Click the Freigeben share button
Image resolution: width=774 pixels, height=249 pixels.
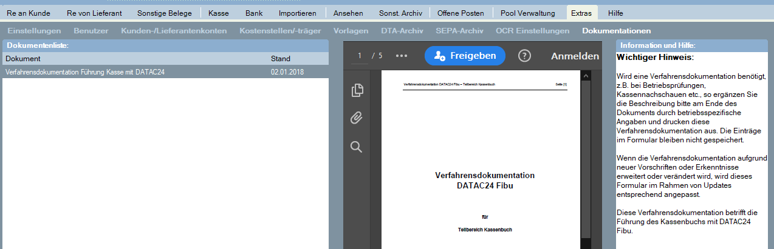click(465, 56)
